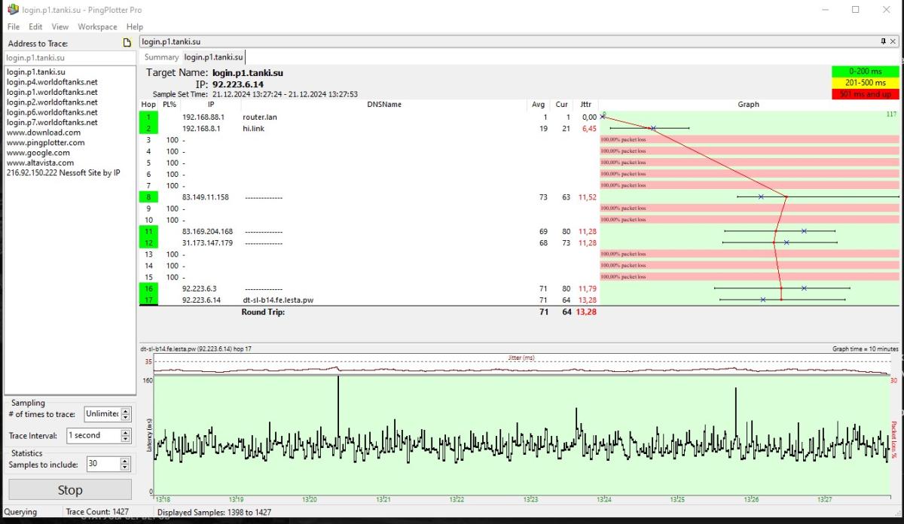
Task: Select the green hop 17 indicator
Action: (148, 300)
